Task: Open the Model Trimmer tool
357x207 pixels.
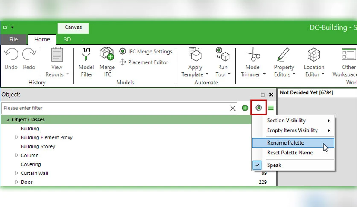Action: [253, 62]
